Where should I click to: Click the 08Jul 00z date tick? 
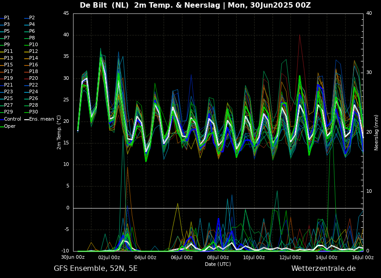218,257
